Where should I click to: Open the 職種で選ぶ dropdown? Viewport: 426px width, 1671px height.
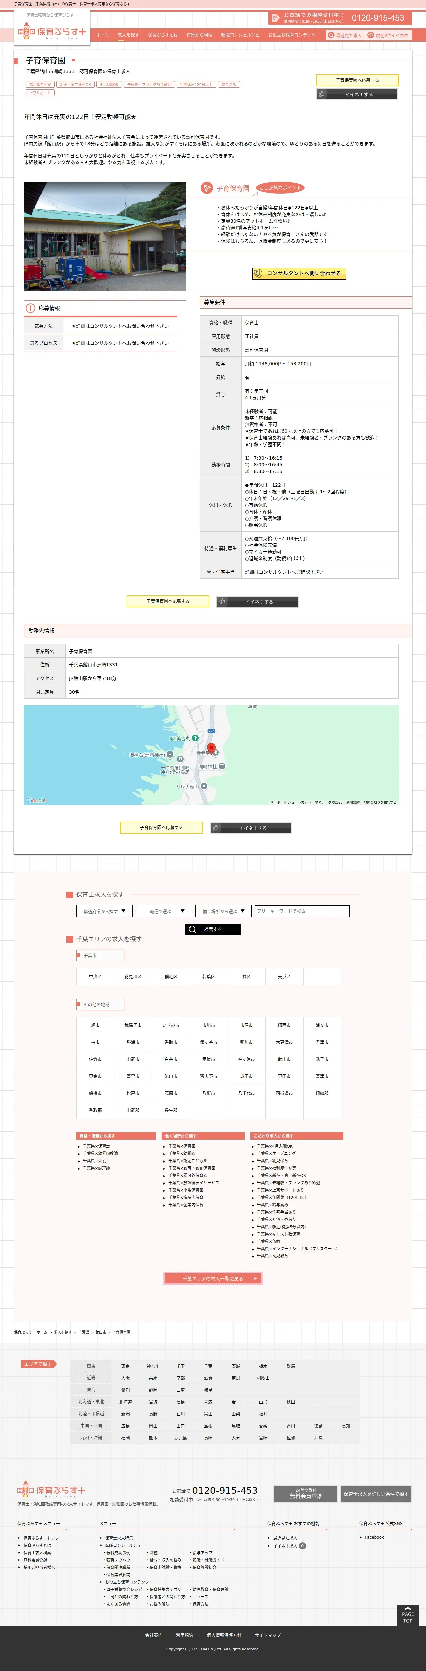coord(164,911)
